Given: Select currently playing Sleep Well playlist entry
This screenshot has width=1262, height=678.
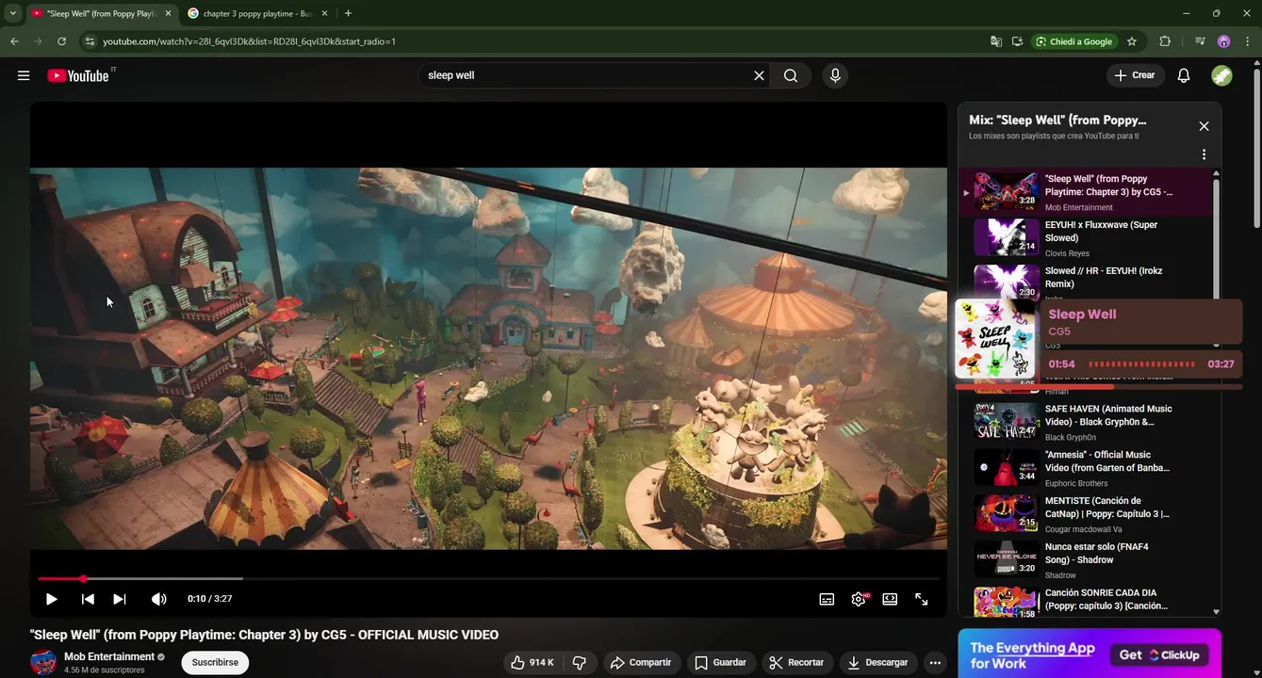Looking at the screenshot, I should point(1086,193).
